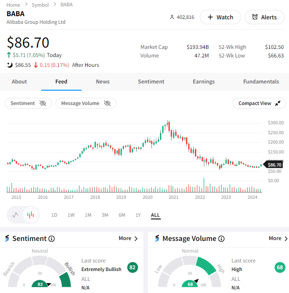
Task: Switch to the Fundamentals tab
Action: [x=261, y=82]
